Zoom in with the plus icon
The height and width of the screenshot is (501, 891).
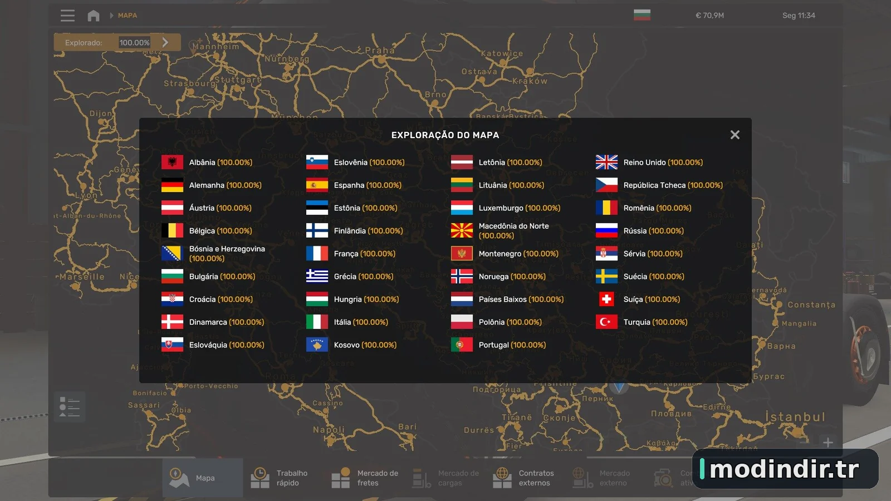(828, 443)
